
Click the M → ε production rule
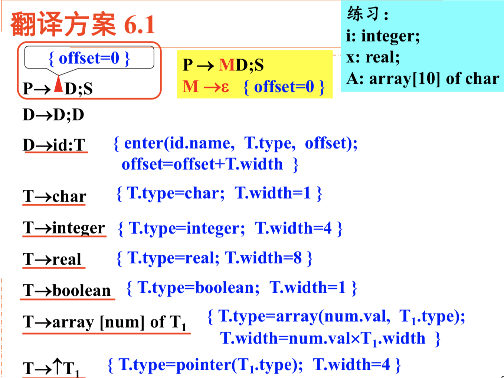click(206, 87)
